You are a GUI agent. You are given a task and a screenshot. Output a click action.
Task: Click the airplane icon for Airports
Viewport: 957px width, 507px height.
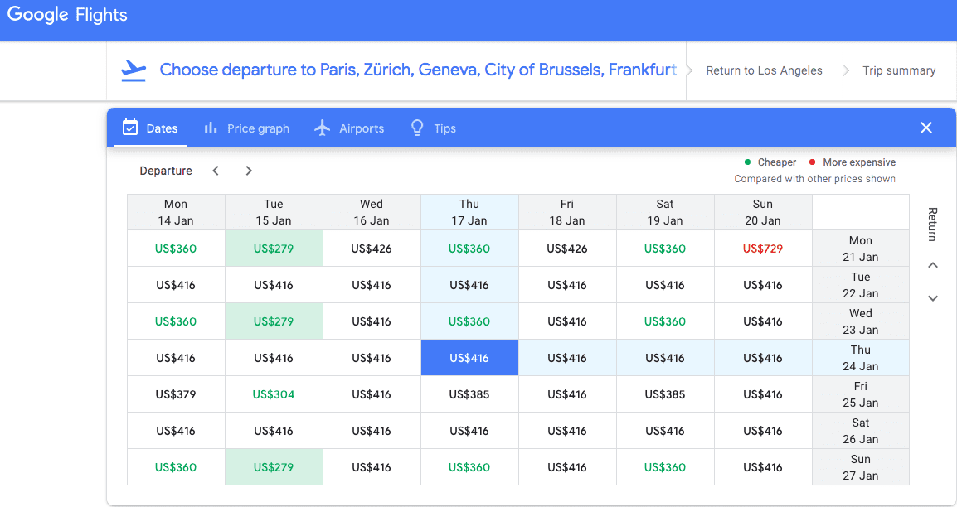pos(323,128)
